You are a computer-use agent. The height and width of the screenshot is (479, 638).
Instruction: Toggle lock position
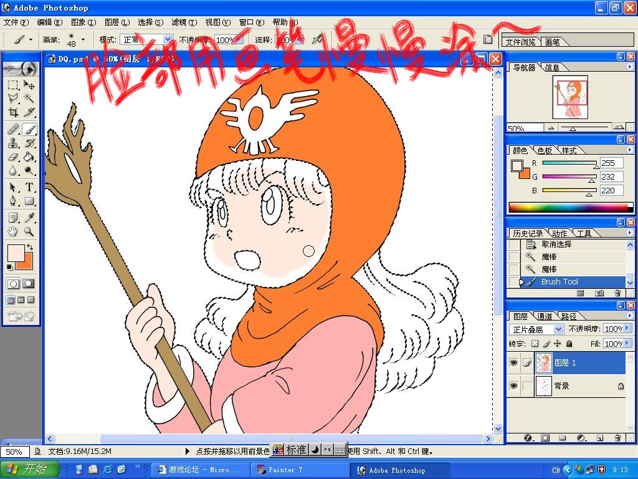[558, 344]
